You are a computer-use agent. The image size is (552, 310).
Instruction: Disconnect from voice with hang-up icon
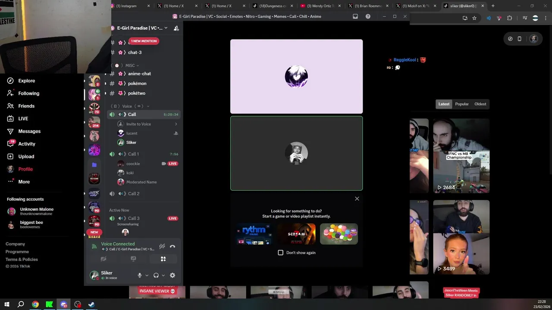tap(172, 246)
